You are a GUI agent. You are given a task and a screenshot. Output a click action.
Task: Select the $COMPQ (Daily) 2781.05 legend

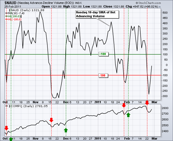point(27,106)
